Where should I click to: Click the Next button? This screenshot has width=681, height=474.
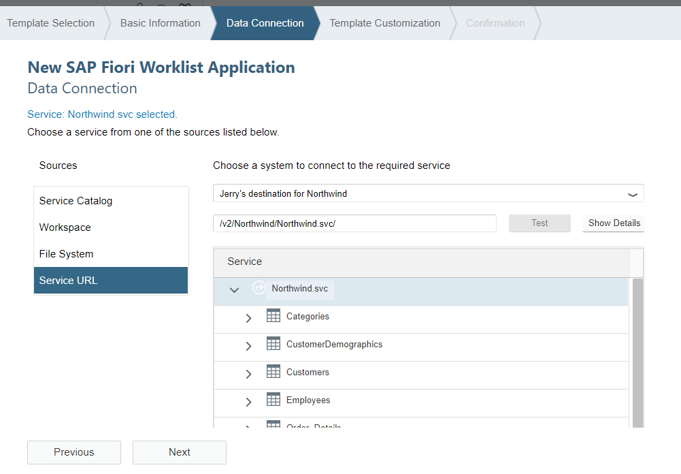point(180,452)
